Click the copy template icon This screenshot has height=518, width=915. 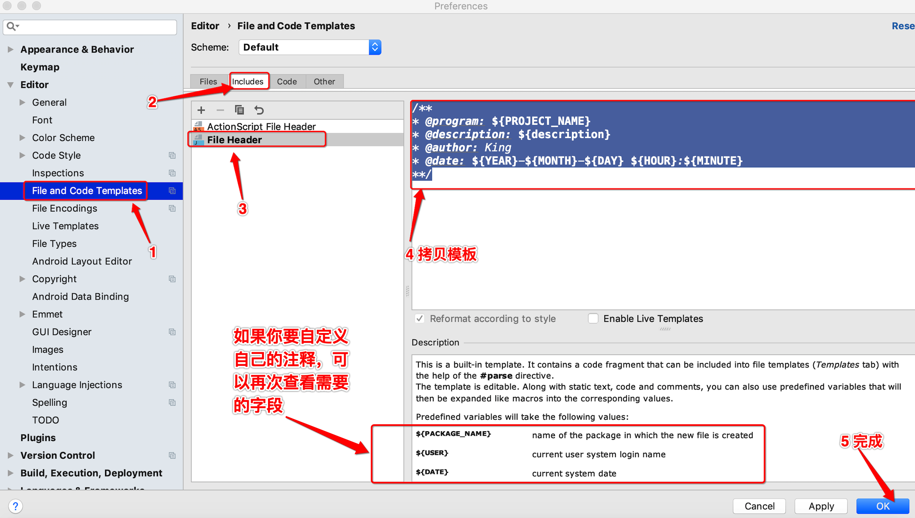pyautogui.click(x=239, y=111)
